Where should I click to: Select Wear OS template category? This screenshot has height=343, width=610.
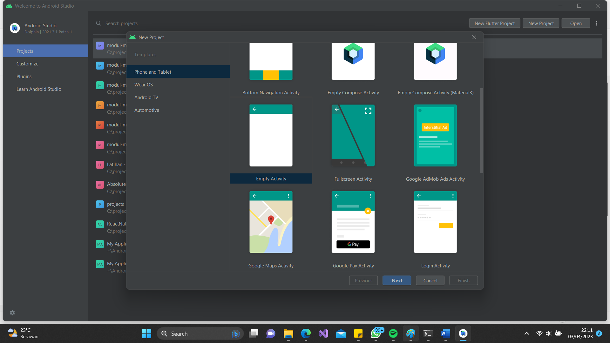point(144,85)
